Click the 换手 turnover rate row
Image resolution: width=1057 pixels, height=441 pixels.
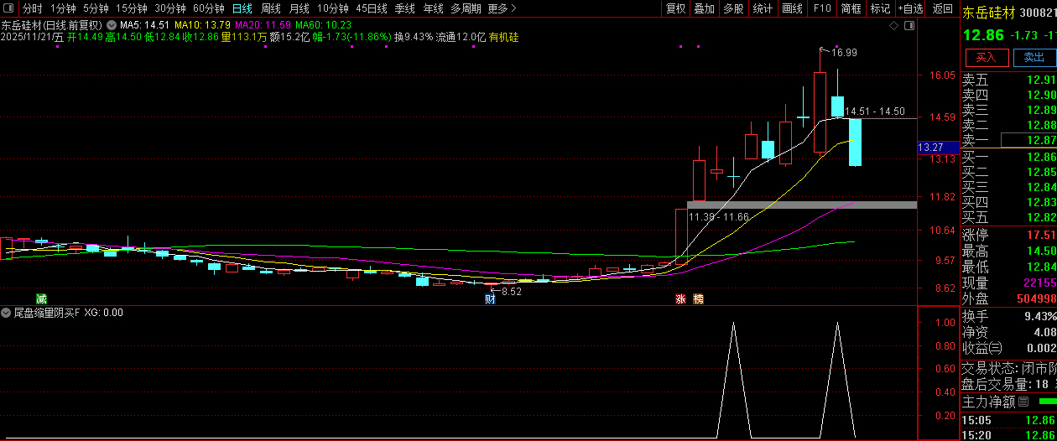tap(1008, 316)
